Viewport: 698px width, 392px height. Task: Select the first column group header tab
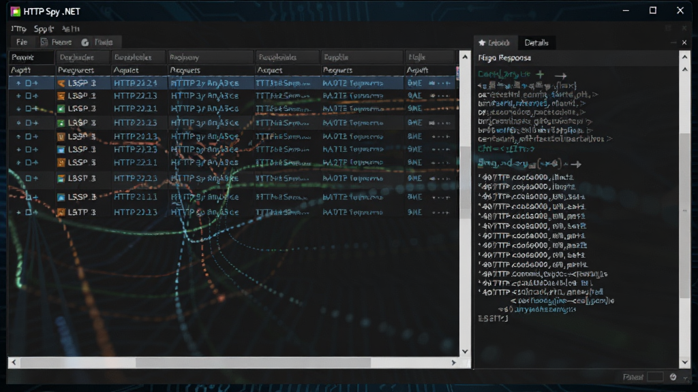tap(31, 57)
